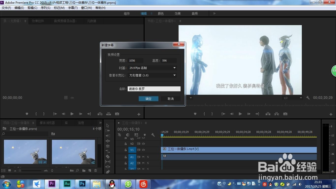Click the title name input field
This screenshot has height=189, width=336.
154,89
